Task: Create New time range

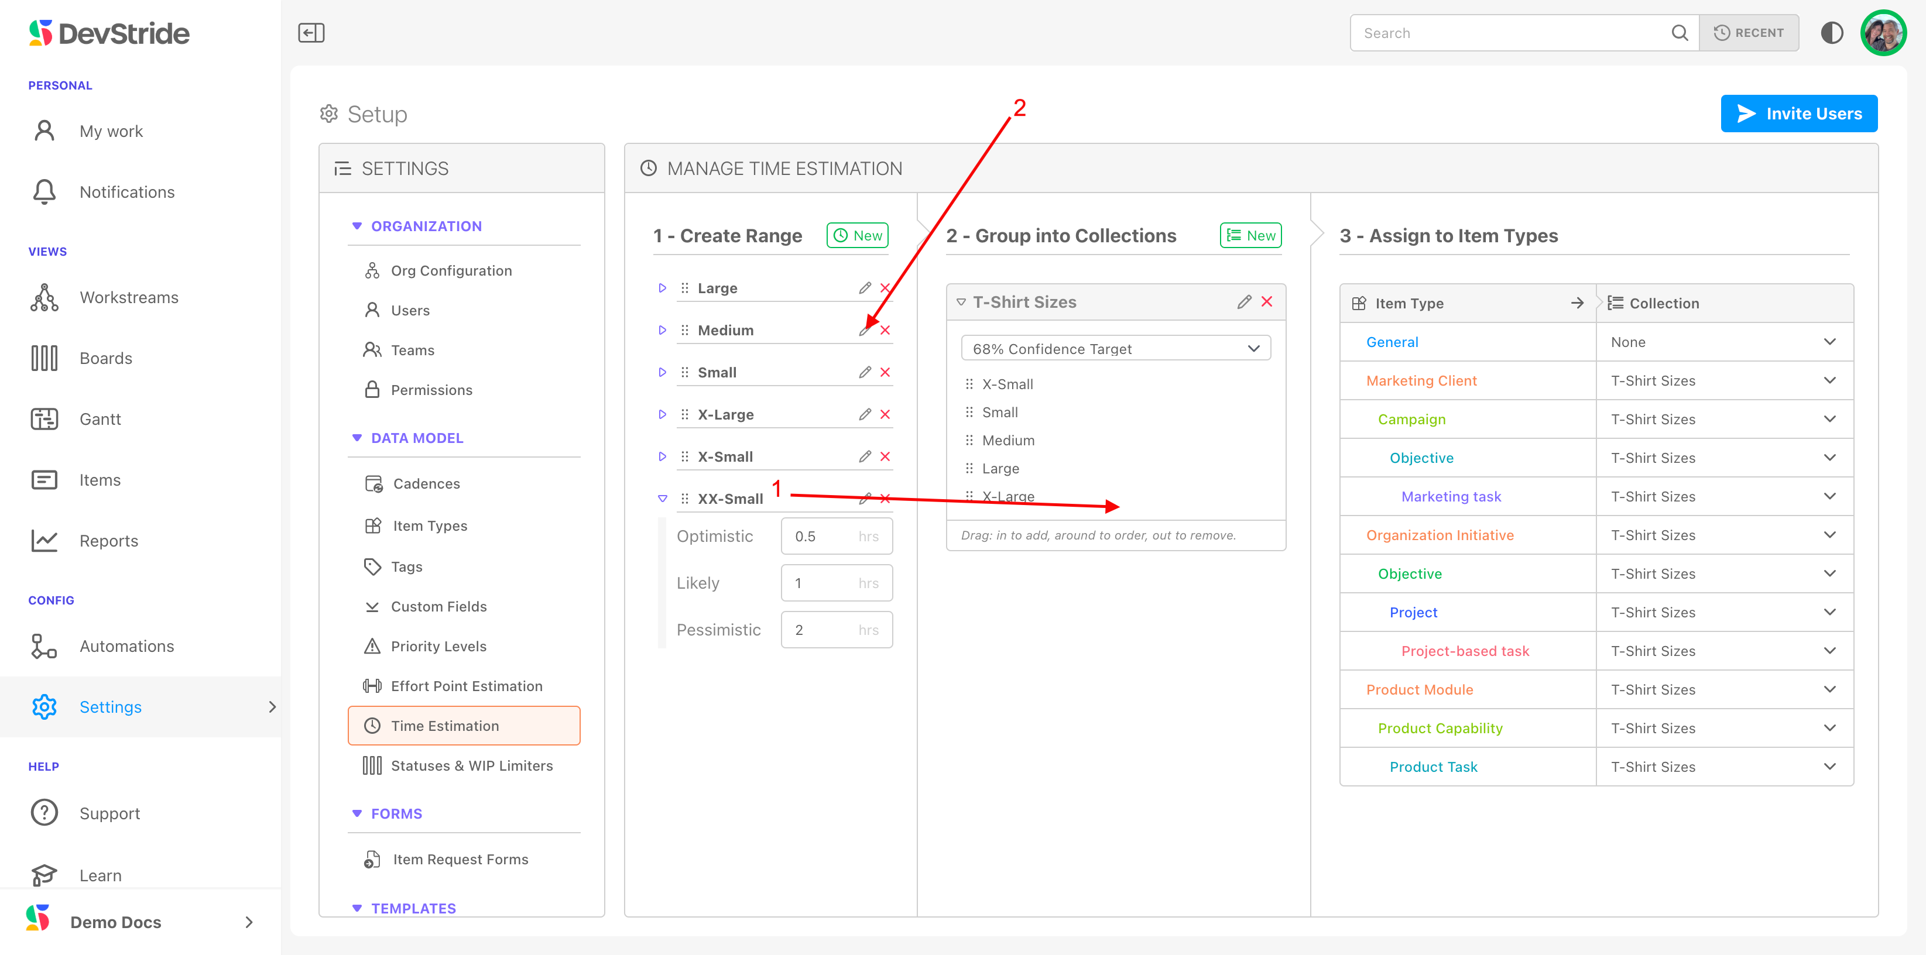Action: 857,235
